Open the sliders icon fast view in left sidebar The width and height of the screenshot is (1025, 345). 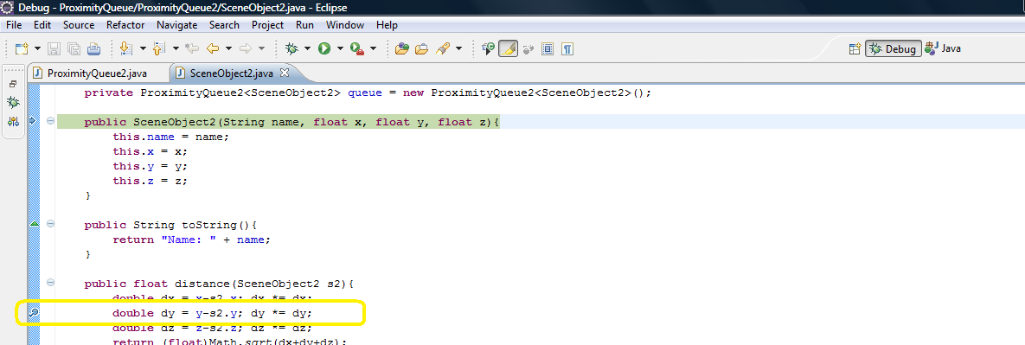coord(13,122)
